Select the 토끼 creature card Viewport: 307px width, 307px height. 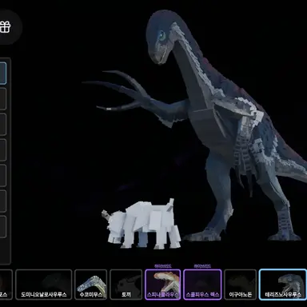click(126, 285)
